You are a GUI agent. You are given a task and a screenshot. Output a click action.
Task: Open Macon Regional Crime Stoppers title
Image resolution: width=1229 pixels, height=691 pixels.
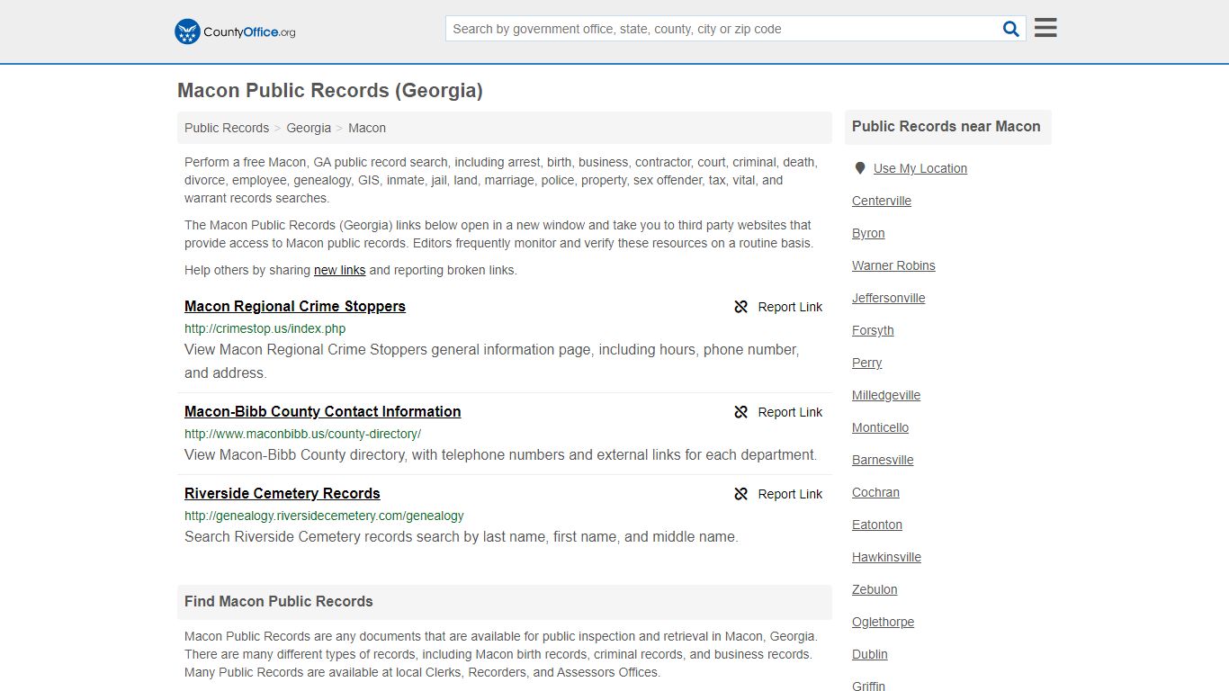coord(295,306)
